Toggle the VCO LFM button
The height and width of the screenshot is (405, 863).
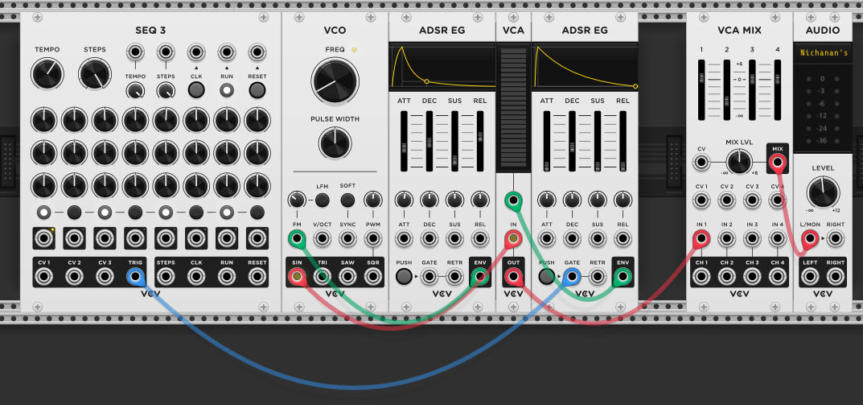pos(323,200)
